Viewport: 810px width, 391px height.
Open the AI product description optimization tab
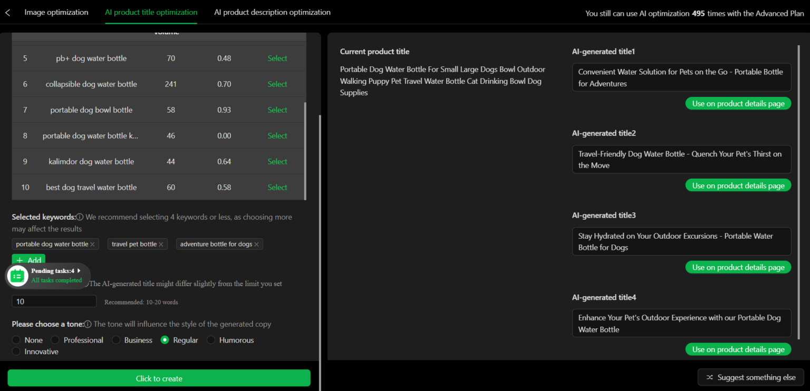[x=272, y=12]
